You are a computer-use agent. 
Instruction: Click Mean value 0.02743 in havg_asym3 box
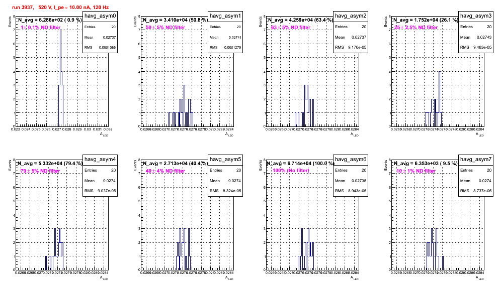point(484,37)
